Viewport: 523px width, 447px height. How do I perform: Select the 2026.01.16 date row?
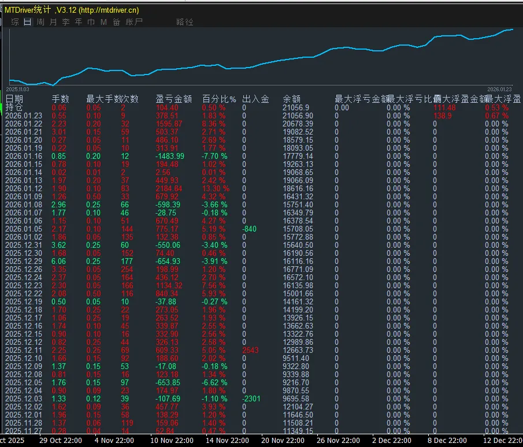24,156
